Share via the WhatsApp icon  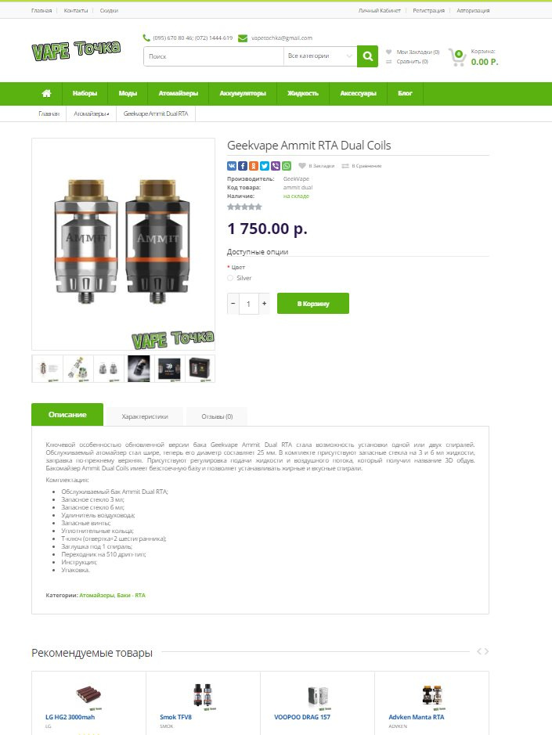(287, 166)
